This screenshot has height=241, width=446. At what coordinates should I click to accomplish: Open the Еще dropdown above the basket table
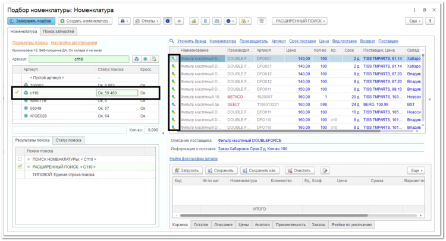(416, 170)
